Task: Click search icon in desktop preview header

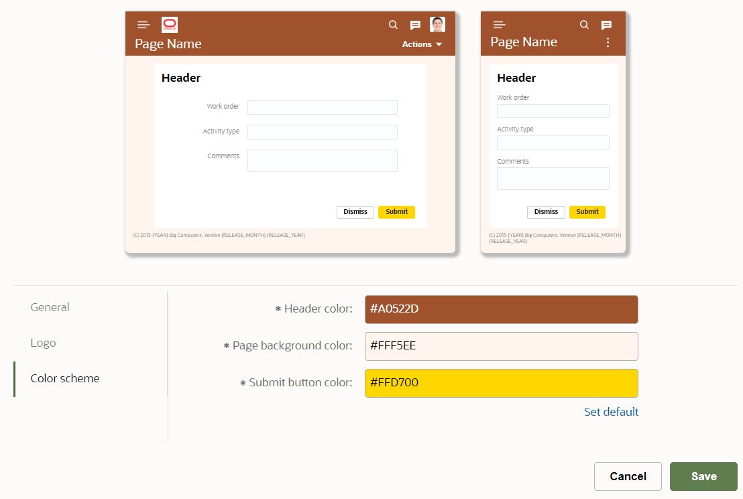Action: (x=393, y=25)
